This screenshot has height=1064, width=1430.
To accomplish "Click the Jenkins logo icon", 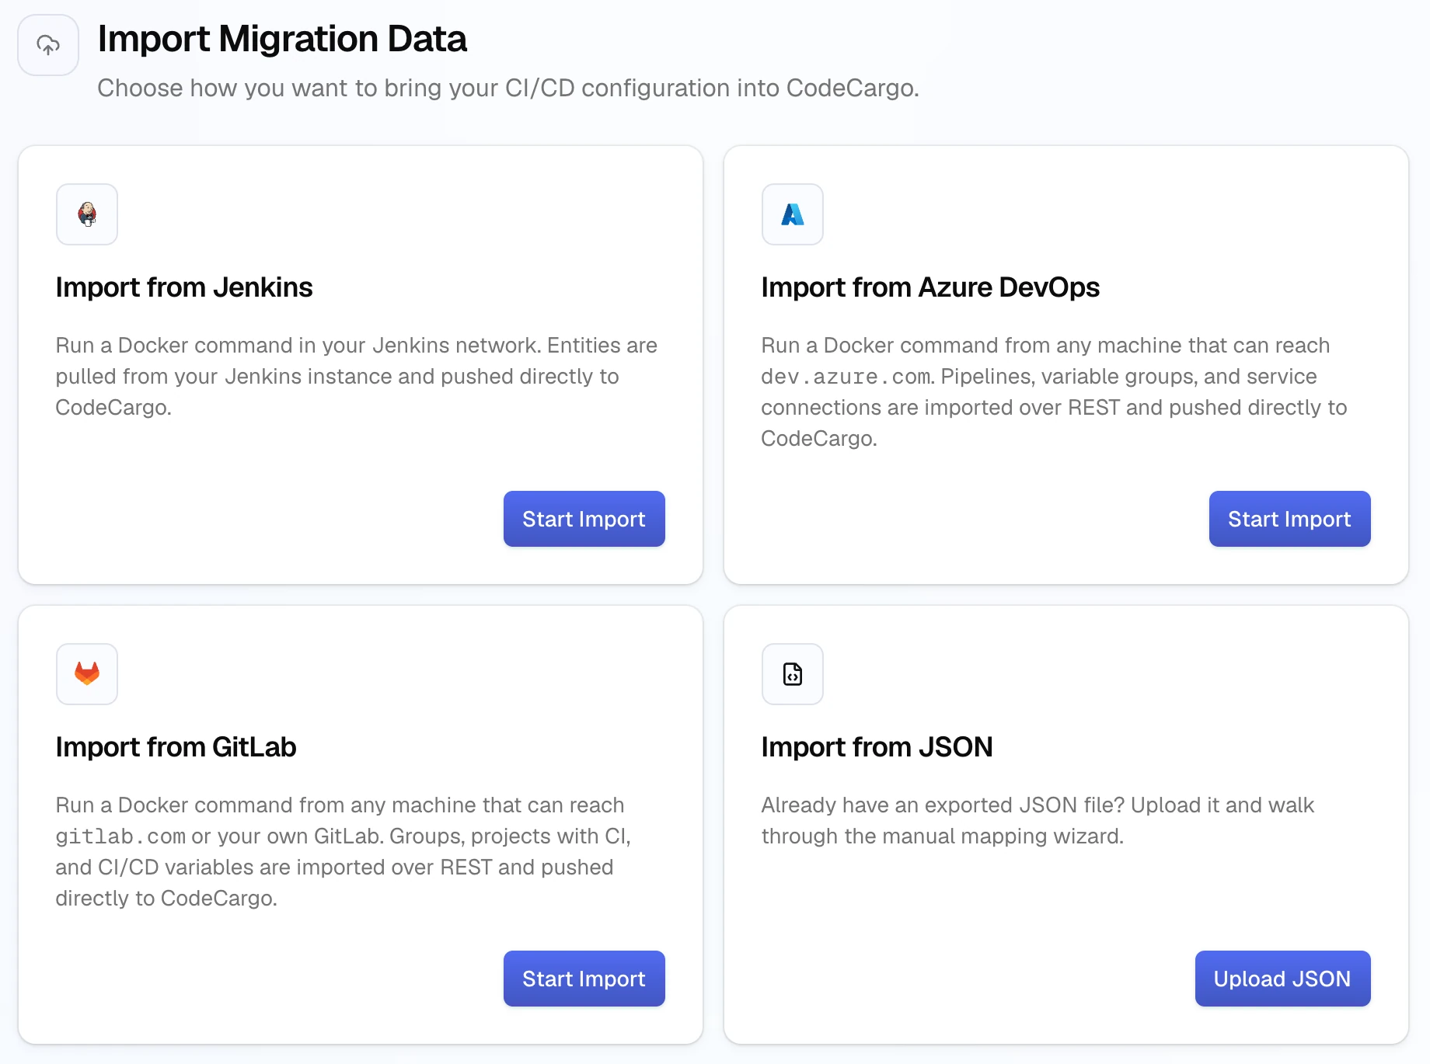I will (x=87, y=214).
